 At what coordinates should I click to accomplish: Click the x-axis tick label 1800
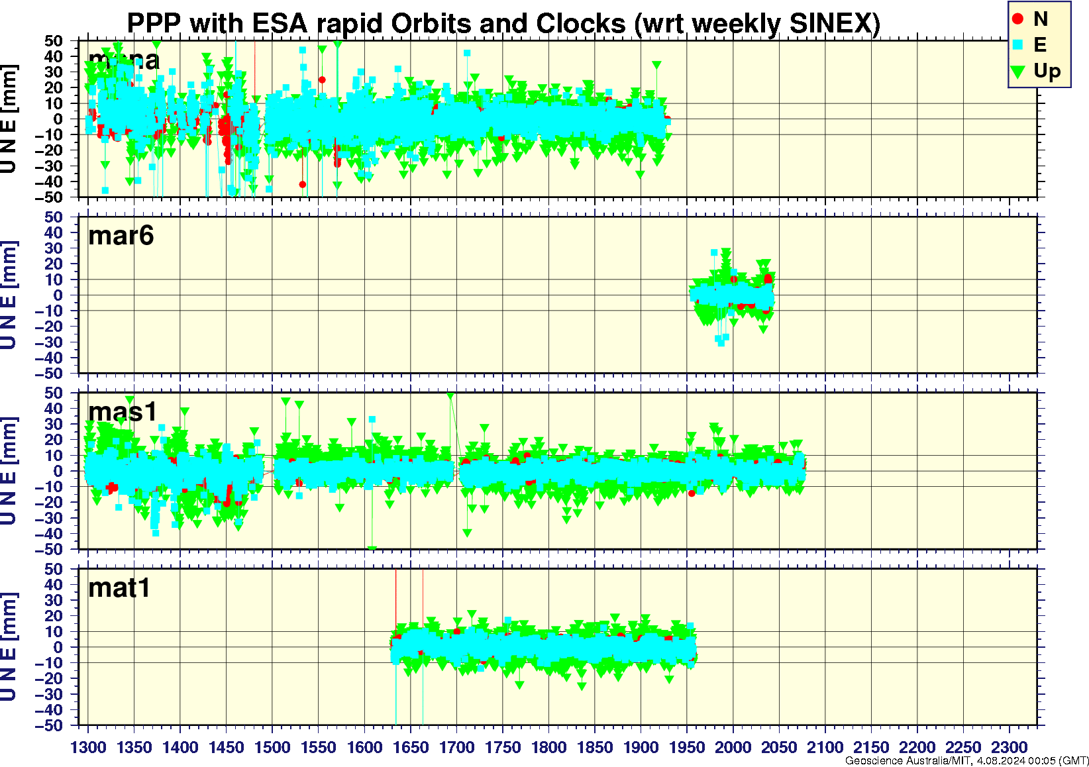pyautogui.click(x=548, y=747)
